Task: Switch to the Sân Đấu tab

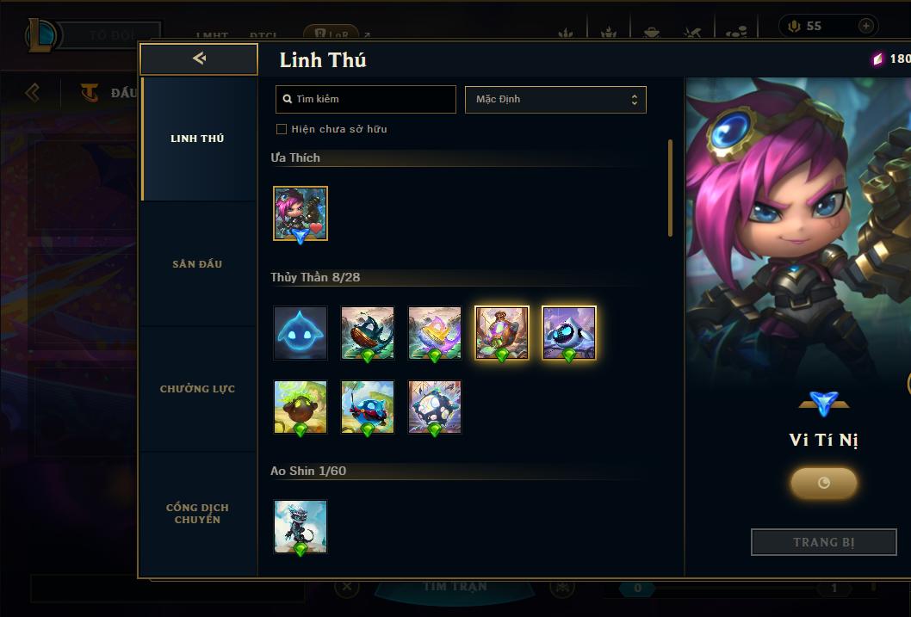Action: pyautogui.click(x=197, y=264)
